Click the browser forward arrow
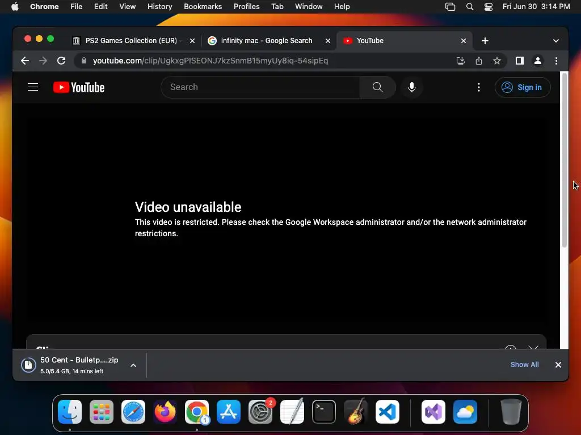Viewport: 581px width, 435px height. coord(43,61)
